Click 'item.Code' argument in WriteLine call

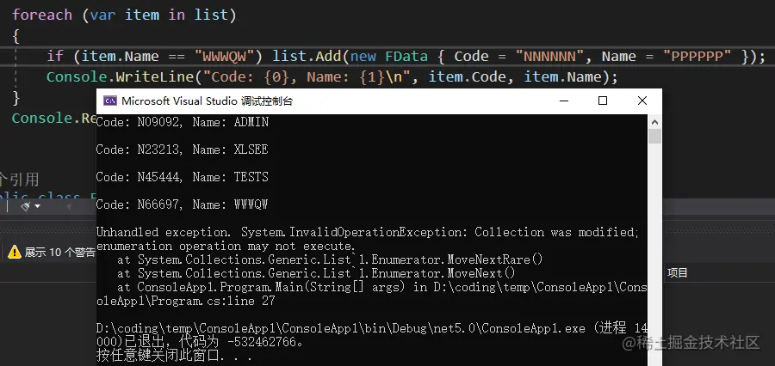[x=468, y=77]
